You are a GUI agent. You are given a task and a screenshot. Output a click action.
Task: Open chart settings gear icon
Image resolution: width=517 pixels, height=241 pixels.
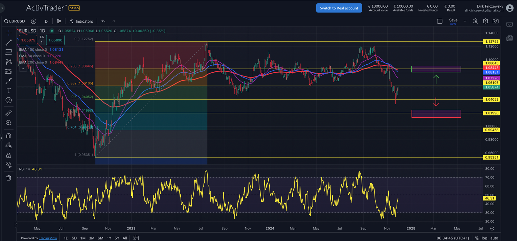click(x=485, y=21)
